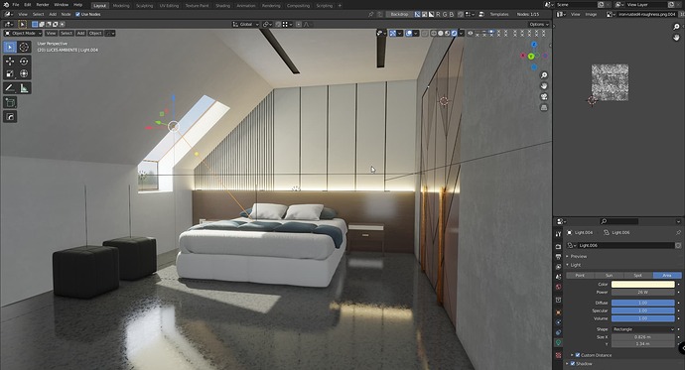Switch to rendered viewport shading mode
This screenshot has height=370, width=685.
(x=454, y=33)
